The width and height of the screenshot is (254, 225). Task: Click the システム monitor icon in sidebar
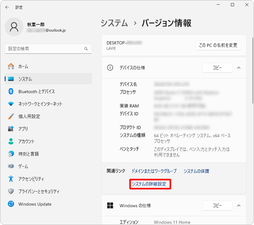point(11,79)
